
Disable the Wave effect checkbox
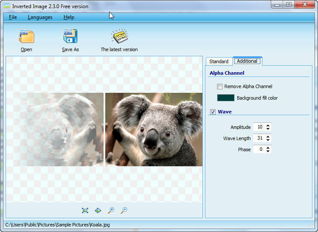pyautogui.click(x=213, y=112)
